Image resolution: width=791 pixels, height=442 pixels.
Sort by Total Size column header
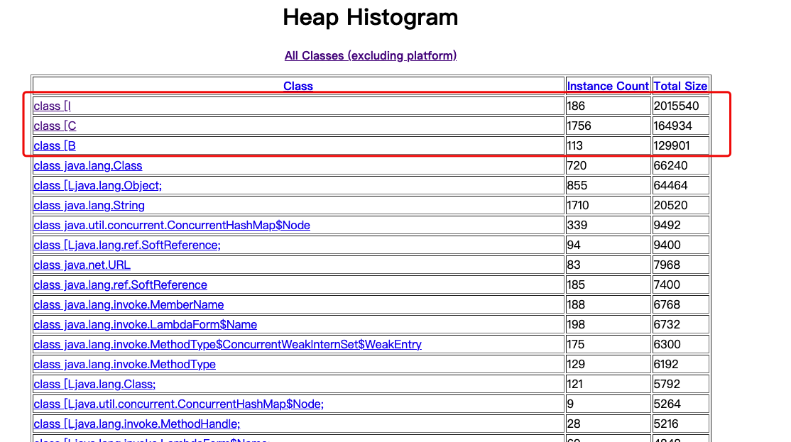click(680, 86)
